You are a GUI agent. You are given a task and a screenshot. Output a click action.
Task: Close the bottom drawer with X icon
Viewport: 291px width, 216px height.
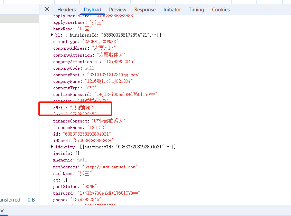(x=2, y=210)
